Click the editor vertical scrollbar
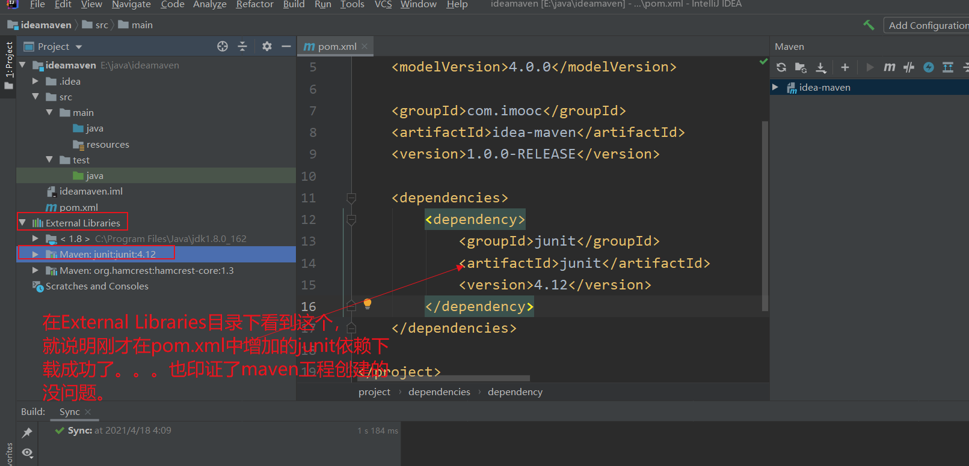The height and width of the screenshot is (466, 969). [765, 216]
